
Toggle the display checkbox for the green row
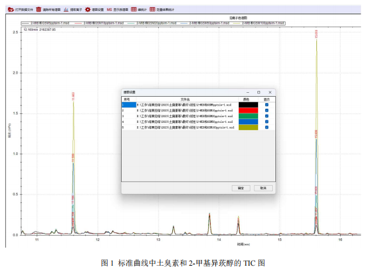pyautogui.click(x=267, y=116)
